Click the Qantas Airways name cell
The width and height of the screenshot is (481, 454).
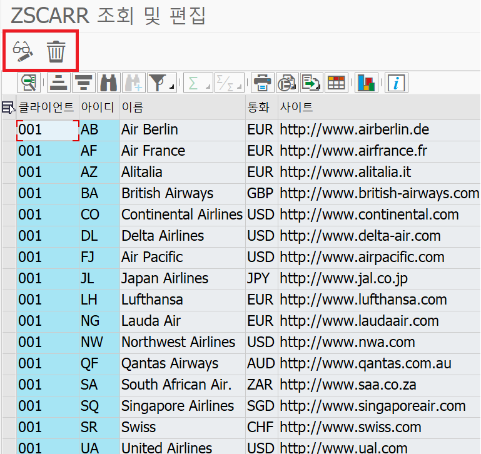[x=183, y=365]
